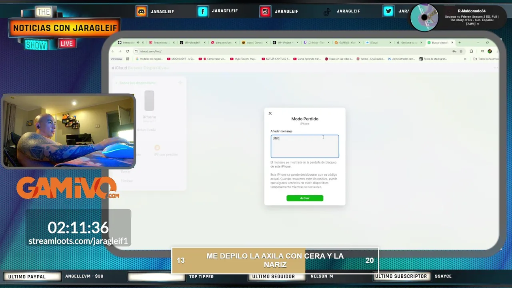This screenshot has height=288, width=512.
Task: Expand the bookmarks overflow chevron
Action: coord(465,59)
